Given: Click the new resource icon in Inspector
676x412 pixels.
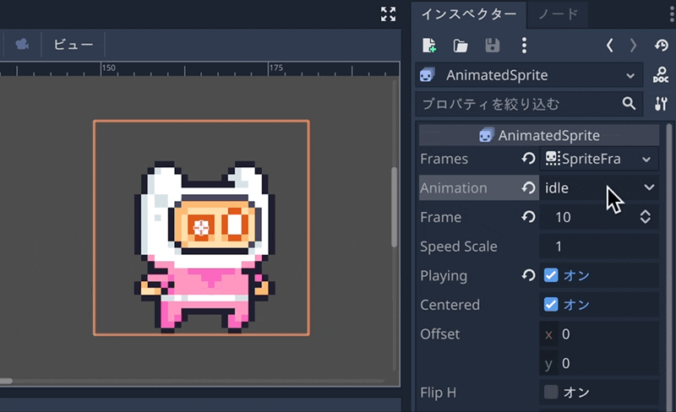Looking at the screenshot, I should [429, 46].
